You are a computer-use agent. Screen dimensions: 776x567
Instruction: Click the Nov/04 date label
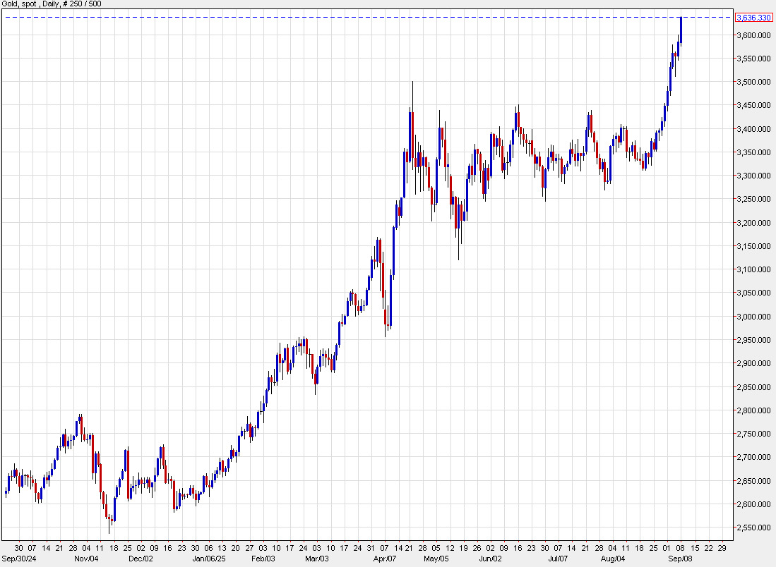click(x=86, y=559)
